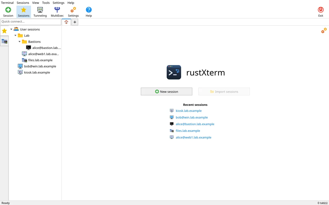Image resolution: width=329 pixels, height=205 pixels.
Task: Click the files.lab.example session icon
Action: [24, 60]
